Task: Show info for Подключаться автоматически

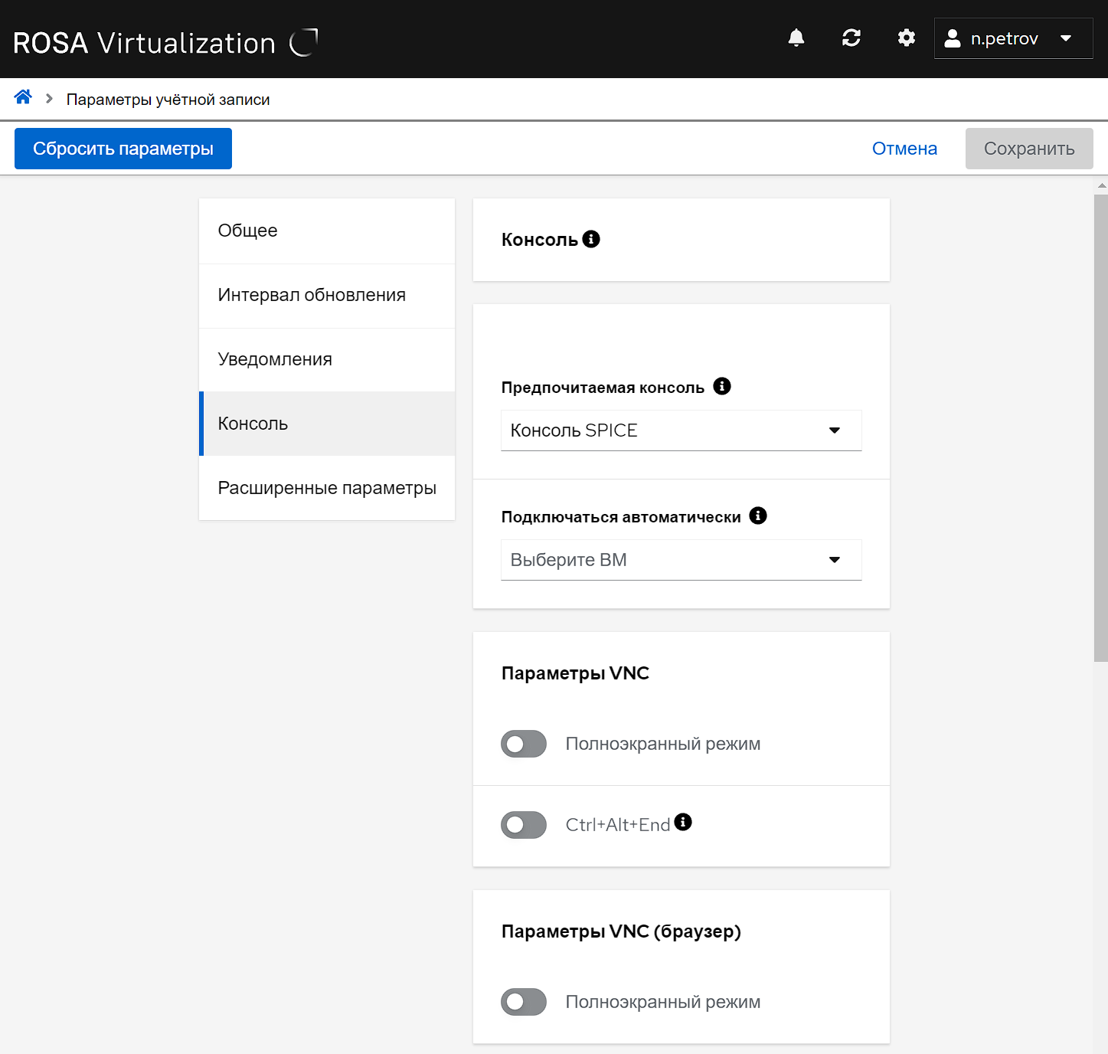Action: (x=758, y=516)
